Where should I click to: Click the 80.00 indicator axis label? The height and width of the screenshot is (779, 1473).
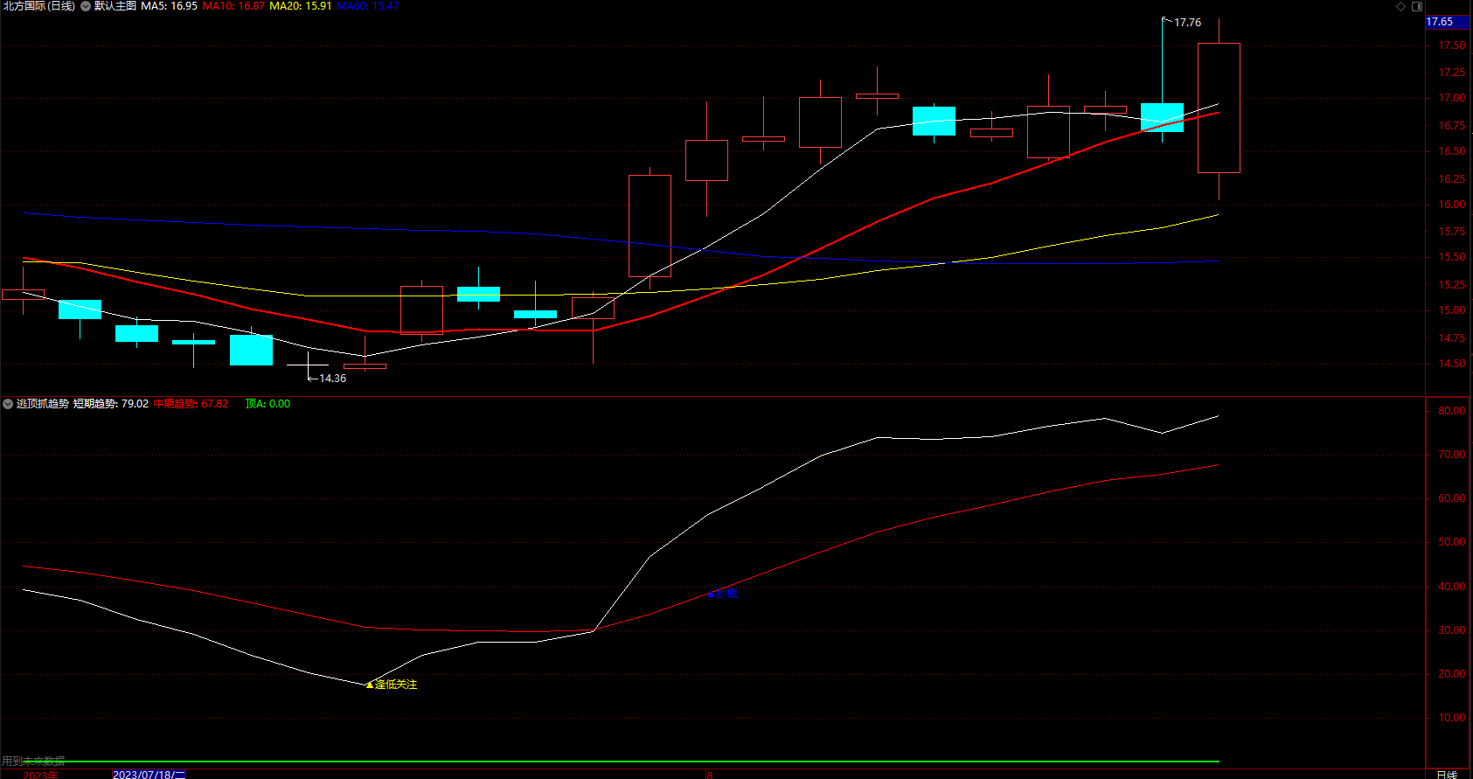(x=1452, y=411)
